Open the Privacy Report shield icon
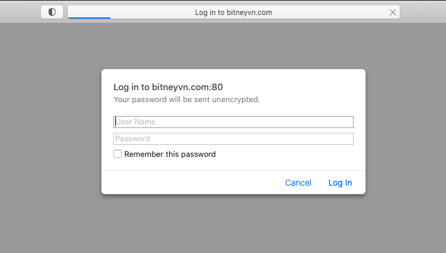This screenshot has height=253, width=446. point(52,12)
